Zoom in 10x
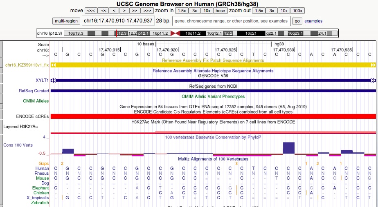Viewport: 378px width, 207px height. pyautogui.click(x=207, y=11)
